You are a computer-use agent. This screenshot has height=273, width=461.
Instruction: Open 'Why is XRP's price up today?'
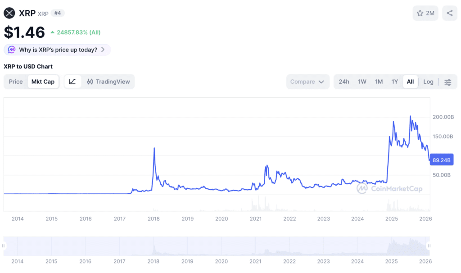coord(57,50)
